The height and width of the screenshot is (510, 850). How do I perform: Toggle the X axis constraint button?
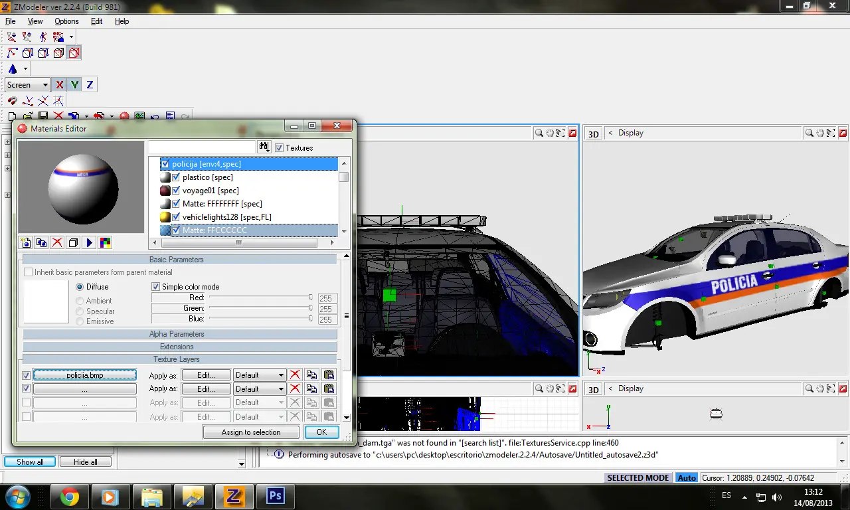tap(60, 84)
